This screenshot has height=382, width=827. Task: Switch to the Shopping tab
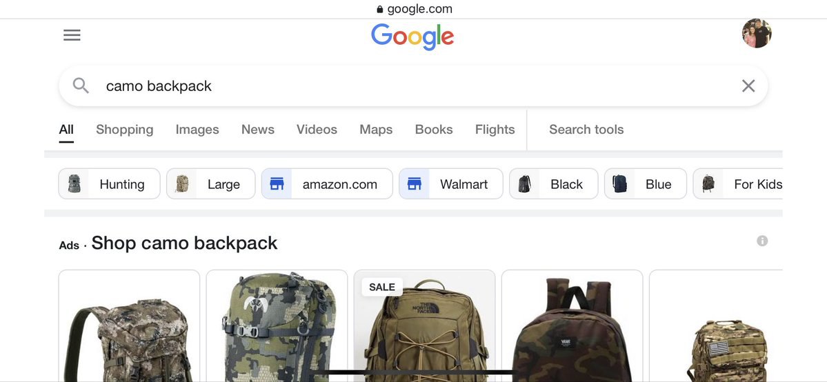click(124, 129)
